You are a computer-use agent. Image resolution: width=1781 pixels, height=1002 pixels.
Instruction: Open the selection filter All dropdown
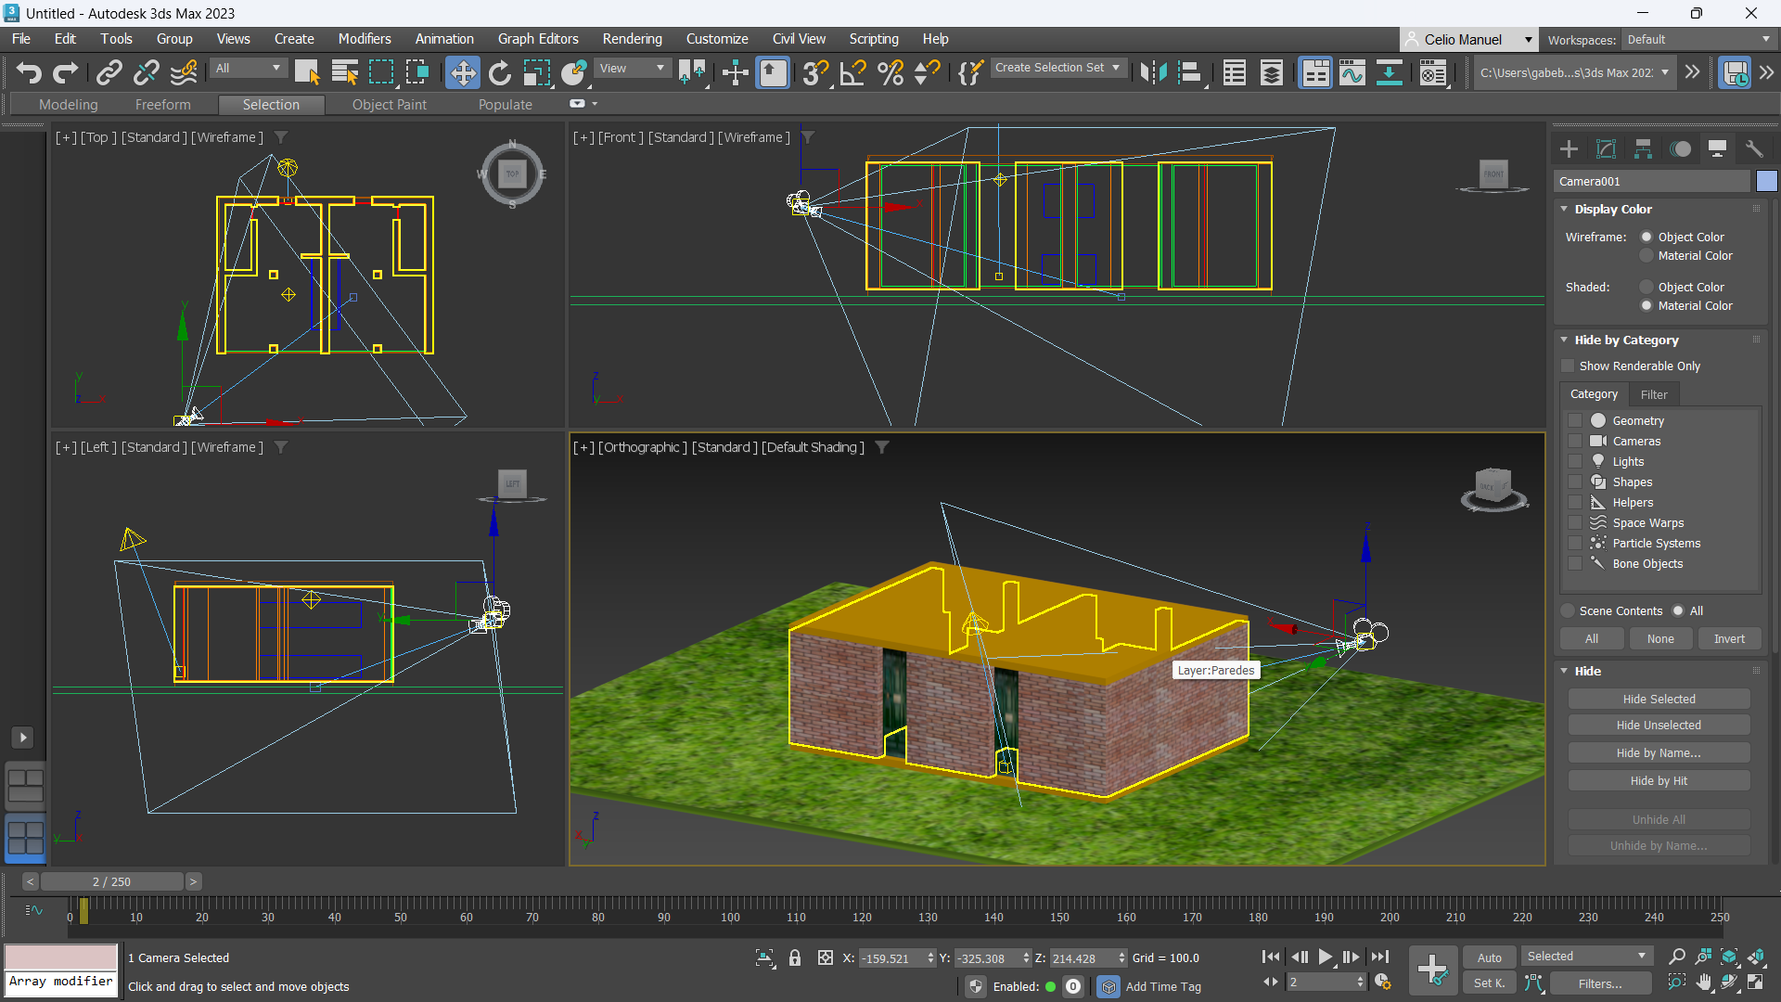pos(248,68)
